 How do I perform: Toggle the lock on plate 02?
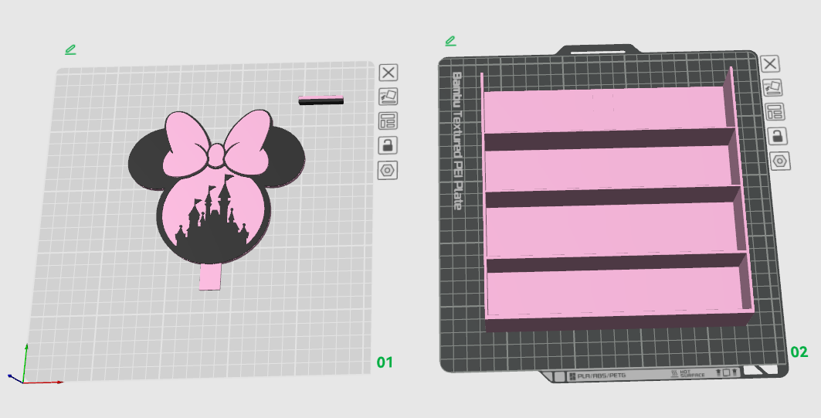(x=777, y=136)
